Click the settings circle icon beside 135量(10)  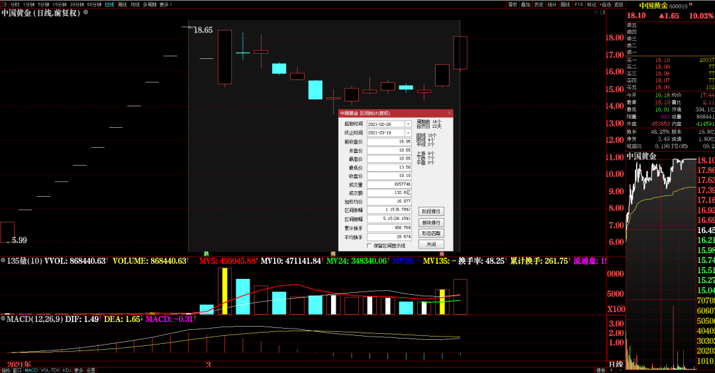pyautogui.click(x=3, y=260)
